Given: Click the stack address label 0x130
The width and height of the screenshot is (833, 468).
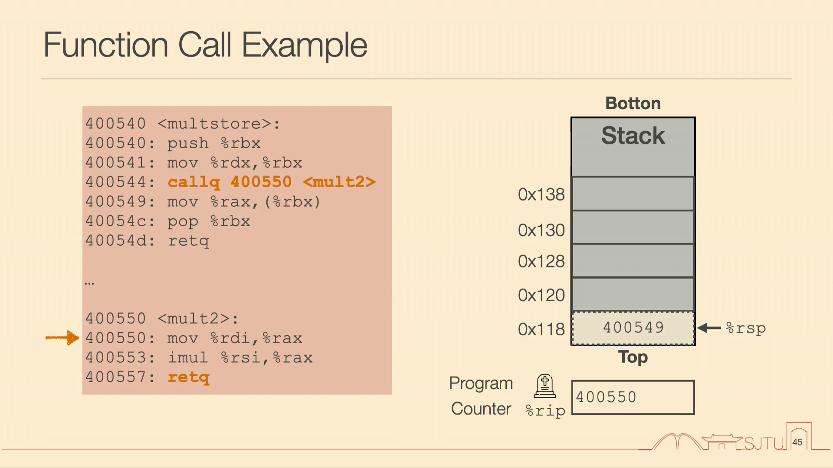Looking at the screenshot, I should coord(541,230).
